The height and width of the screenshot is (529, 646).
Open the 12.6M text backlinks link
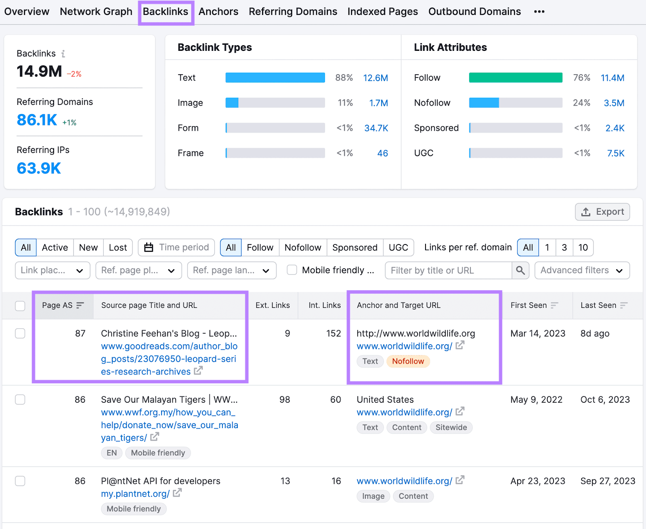[x=375, y=77]
